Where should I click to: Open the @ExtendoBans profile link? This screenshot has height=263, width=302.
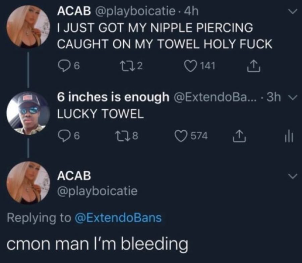point(118,218)
